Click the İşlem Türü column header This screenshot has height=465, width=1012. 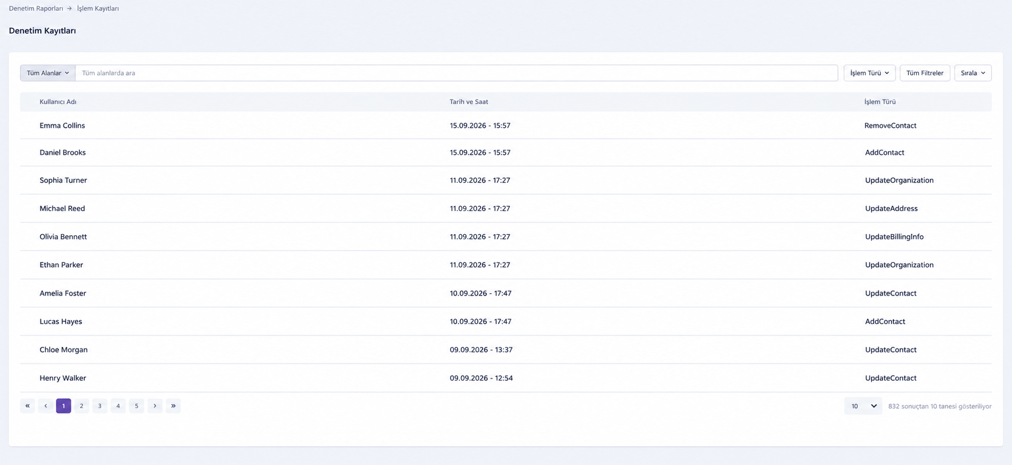pos(880,102)
